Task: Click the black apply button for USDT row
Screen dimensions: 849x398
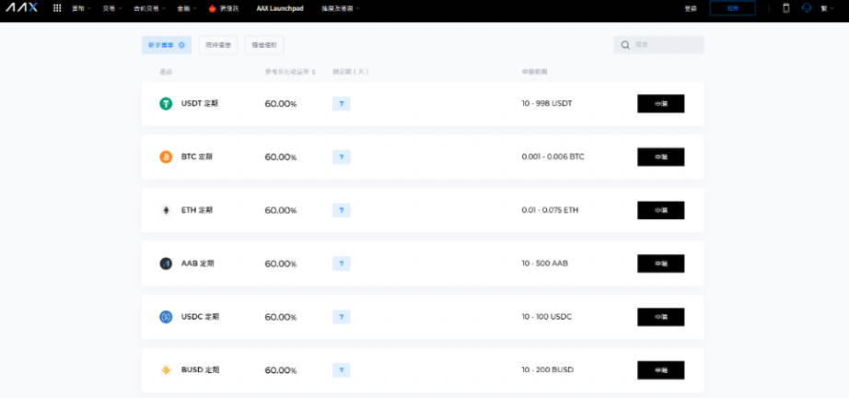Action: (x=660, y=104)
